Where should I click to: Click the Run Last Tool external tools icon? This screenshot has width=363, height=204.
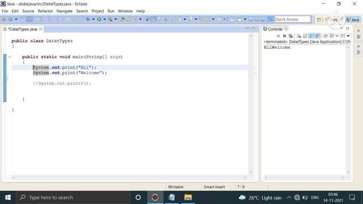110,19
